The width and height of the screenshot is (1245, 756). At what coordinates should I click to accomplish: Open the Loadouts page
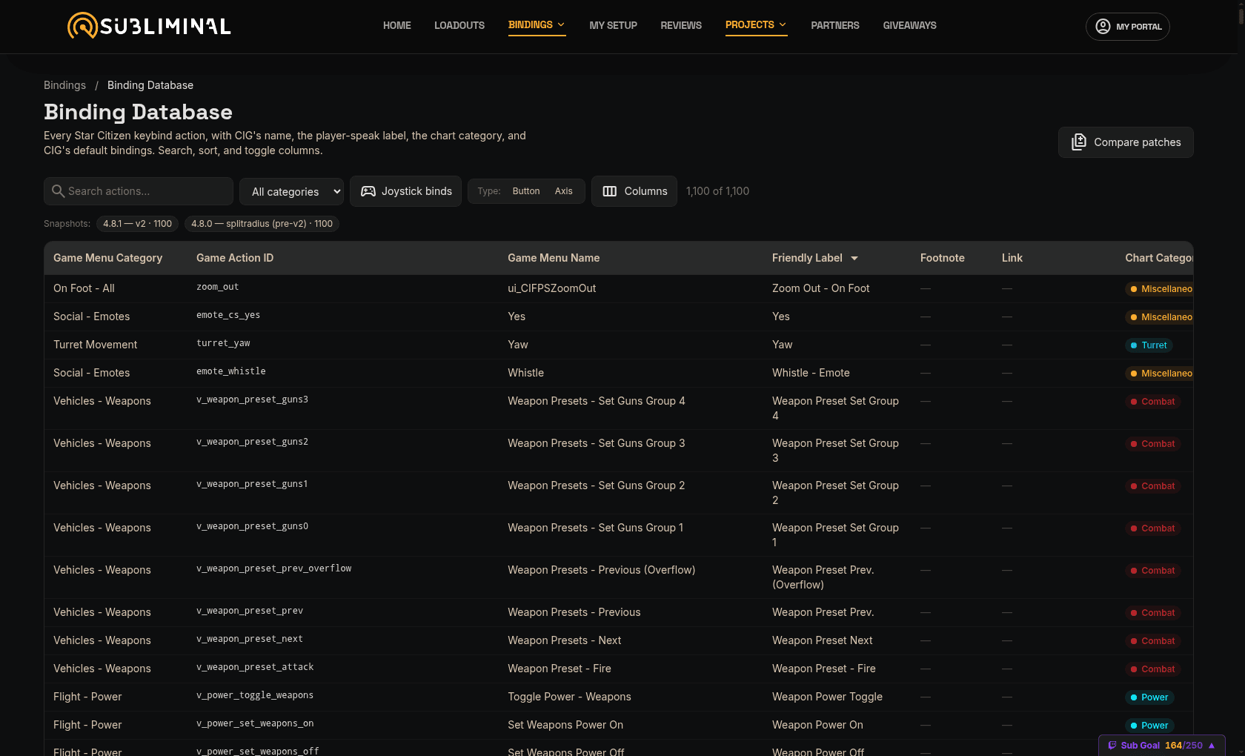point(459,25)
